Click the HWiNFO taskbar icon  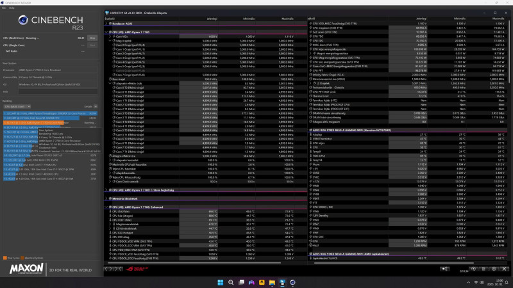click(282, 282)
